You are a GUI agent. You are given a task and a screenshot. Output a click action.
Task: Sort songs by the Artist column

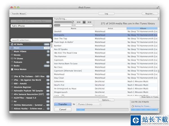coord(110,28)
